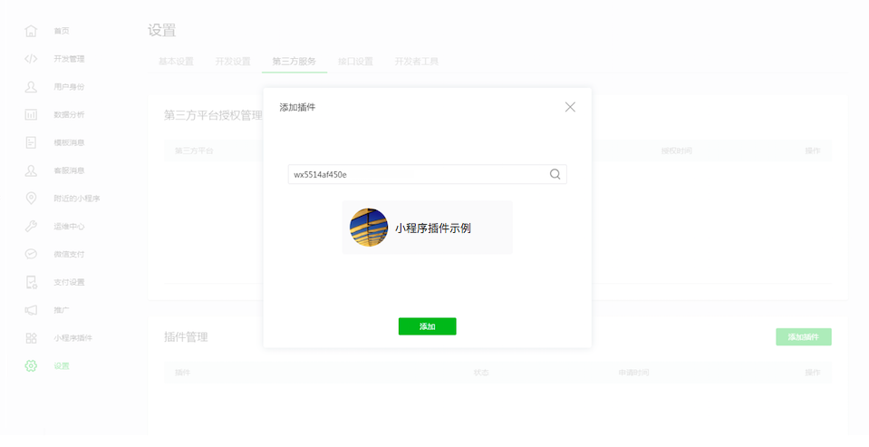The image size is (869, 447).
Task: Click the 开发管理 code brackets icon
Action: 31,59
